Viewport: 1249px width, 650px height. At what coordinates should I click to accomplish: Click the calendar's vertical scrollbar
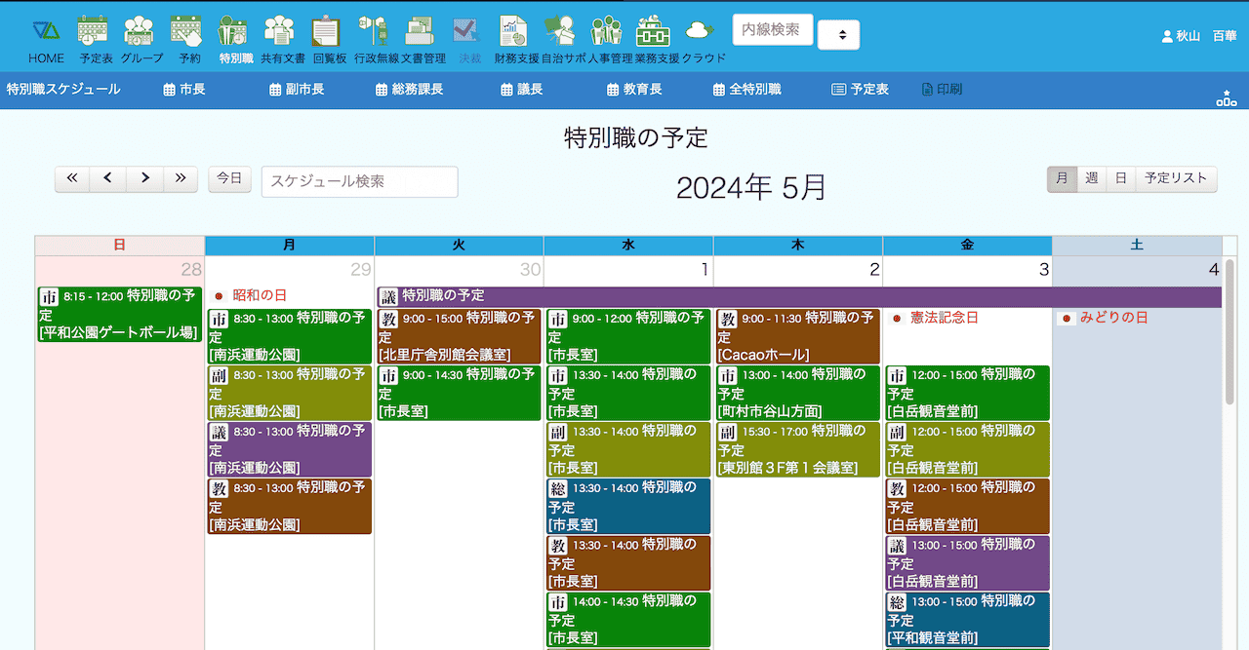(1229, 331)
